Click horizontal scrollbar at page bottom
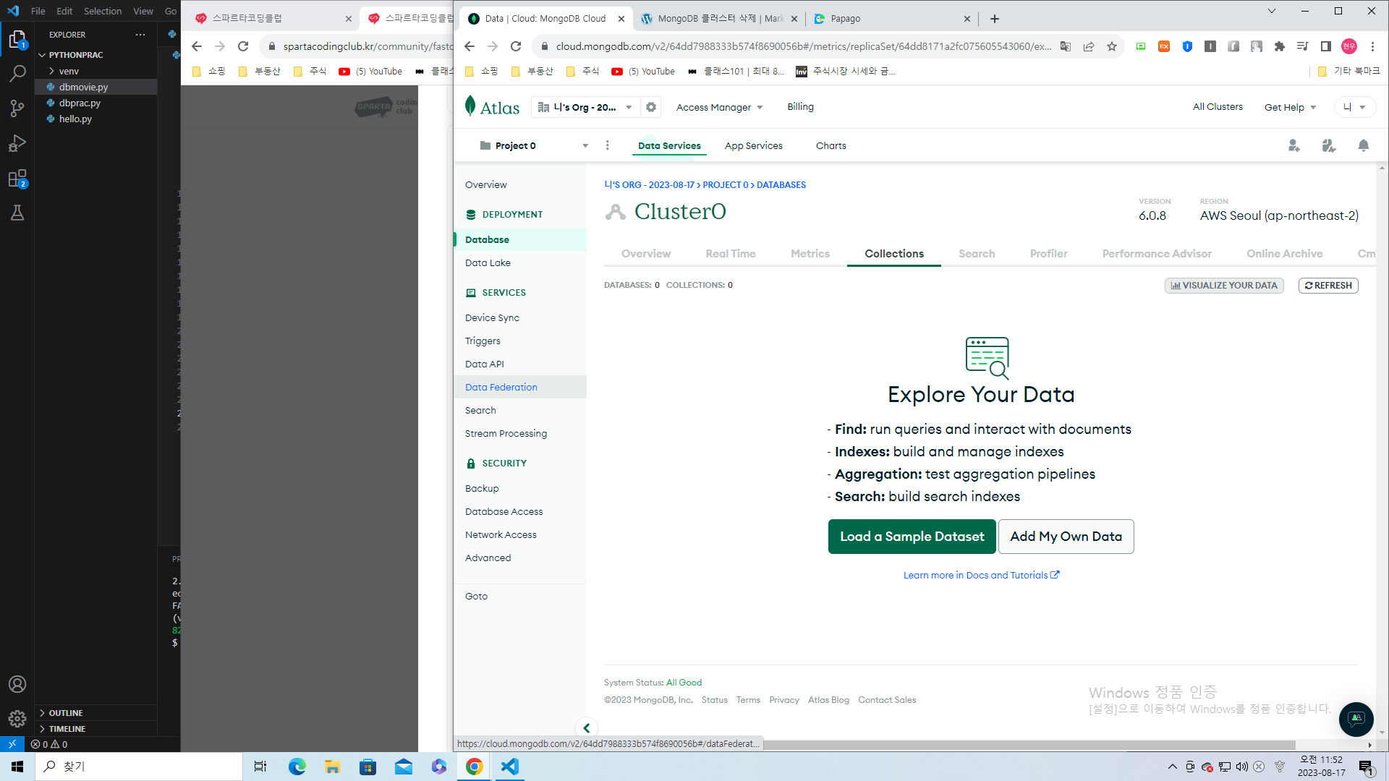Image resolution: width=1389 pixels, height=781 pixels. pyautogui.click(x=1029, y=745)
